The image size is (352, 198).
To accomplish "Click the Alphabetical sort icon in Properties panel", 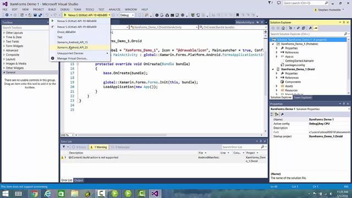I will click(277, 114).
